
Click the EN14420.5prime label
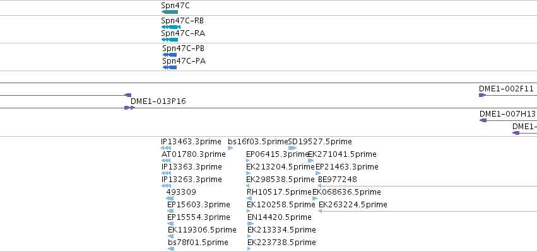(280, 217)
